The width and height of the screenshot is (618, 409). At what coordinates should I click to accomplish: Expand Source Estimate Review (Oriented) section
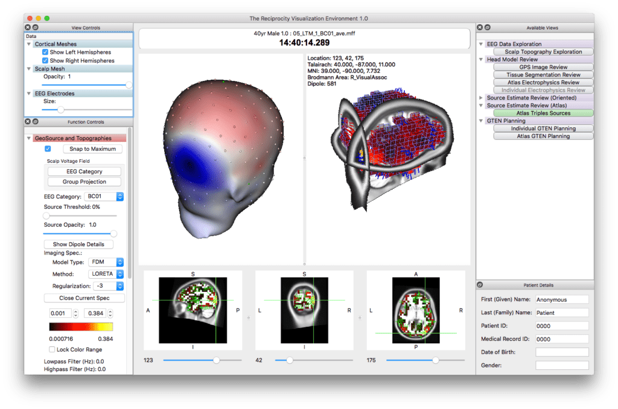[x=481, y=98]
